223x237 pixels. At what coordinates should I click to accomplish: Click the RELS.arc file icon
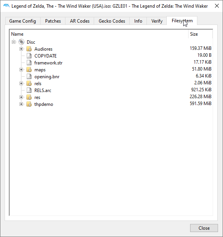[29, 91]
